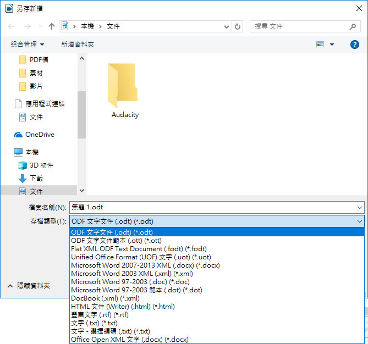The image size is (368, 344).
Task: Choose Microsoft Word 97-2003 (.doc)
Action: pyautogui.click(x=217, y=281)
